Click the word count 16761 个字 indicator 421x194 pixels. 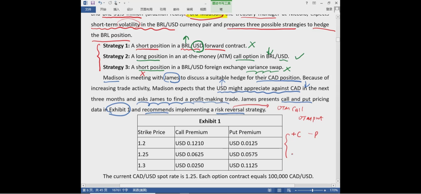coord(119,190)
